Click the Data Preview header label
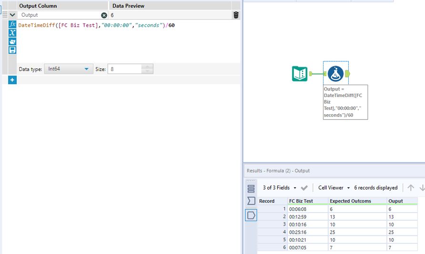 [x=128, y=6]
